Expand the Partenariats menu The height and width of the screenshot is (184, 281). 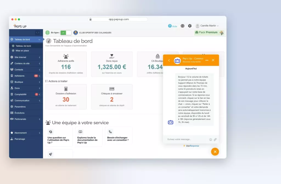click(x=26, y=119)
